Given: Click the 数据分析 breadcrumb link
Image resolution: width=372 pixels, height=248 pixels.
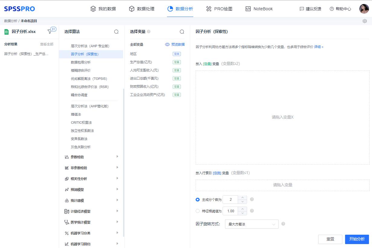Looking at the screenshot, I should [x=11, y=21].
